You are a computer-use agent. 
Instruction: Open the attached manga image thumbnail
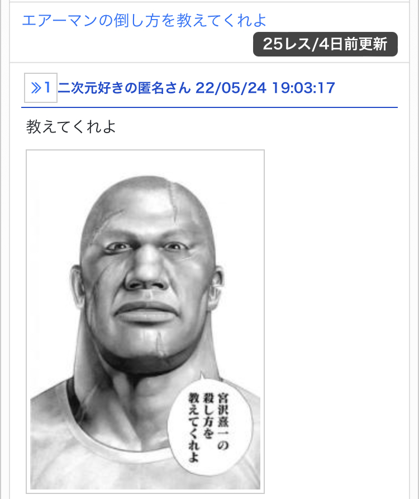[145, 322]
